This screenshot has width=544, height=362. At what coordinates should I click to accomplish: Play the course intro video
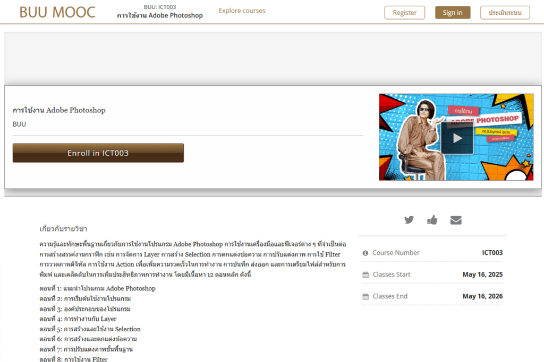[x=456, y=138]
